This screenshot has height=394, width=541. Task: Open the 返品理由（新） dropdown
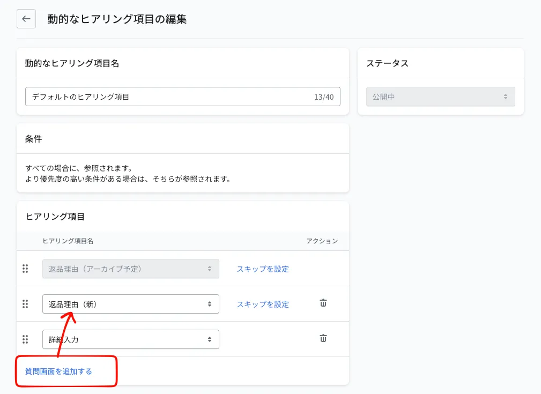[131, 304]
